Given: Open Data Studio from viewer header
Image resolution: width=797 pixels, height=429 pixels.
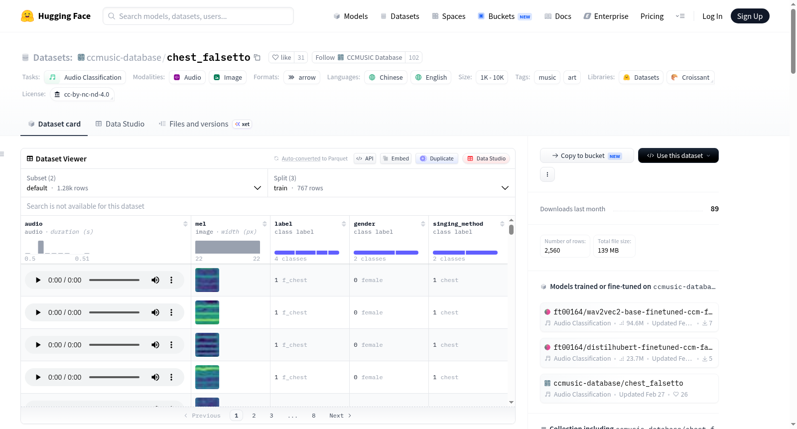Looking at the screenshot, I should click(486, 158).
